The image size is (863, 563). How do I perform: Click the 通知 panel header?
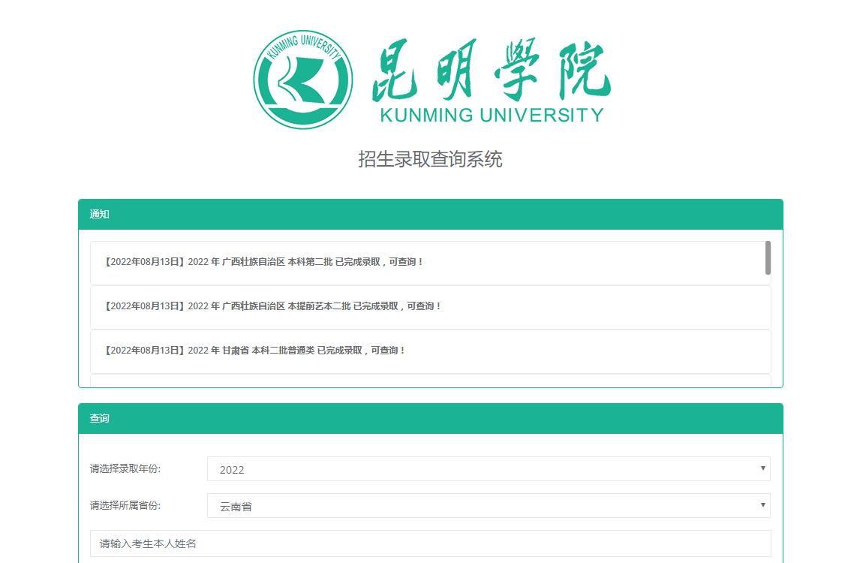coord(431,214)
